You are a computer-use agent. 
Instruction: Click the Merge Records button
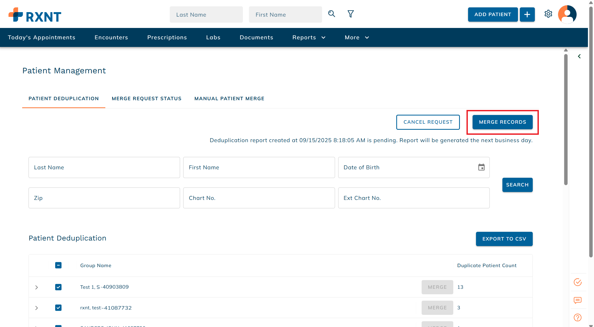[502, 122]
